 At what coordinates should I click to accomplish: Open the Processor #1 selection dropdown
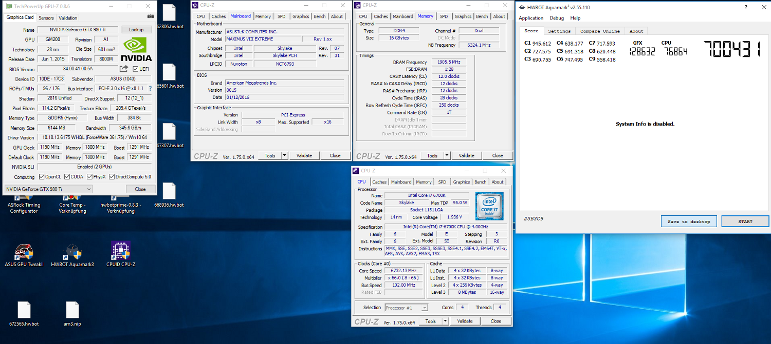407,308
